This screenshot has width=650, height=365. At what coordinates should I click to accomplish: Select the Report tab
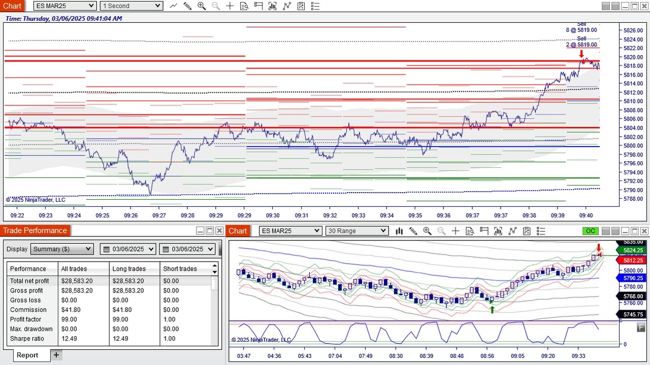pos(27,355)
